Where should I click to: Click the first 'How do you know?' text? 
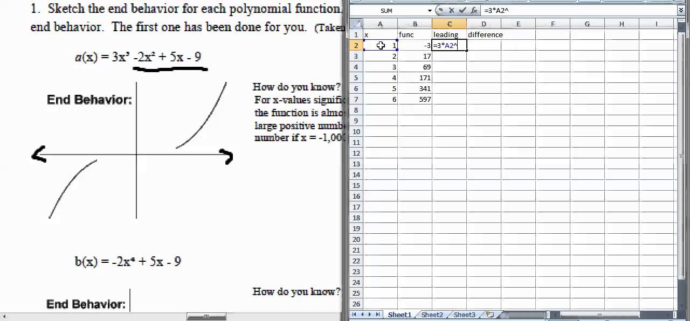coord(296,87)
